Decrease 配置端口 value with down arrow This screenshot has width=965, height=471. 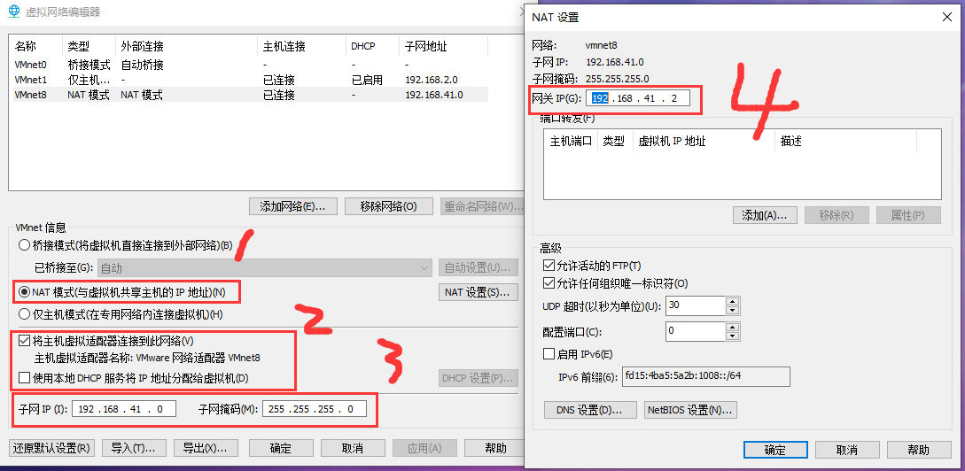(732, 336)
